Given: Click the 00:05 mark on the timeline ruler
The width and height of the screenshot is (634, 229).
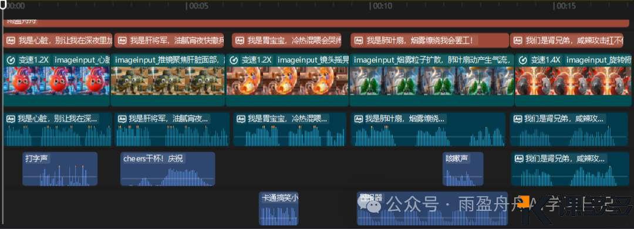Looking at the screenshot, I should point(198,6).
